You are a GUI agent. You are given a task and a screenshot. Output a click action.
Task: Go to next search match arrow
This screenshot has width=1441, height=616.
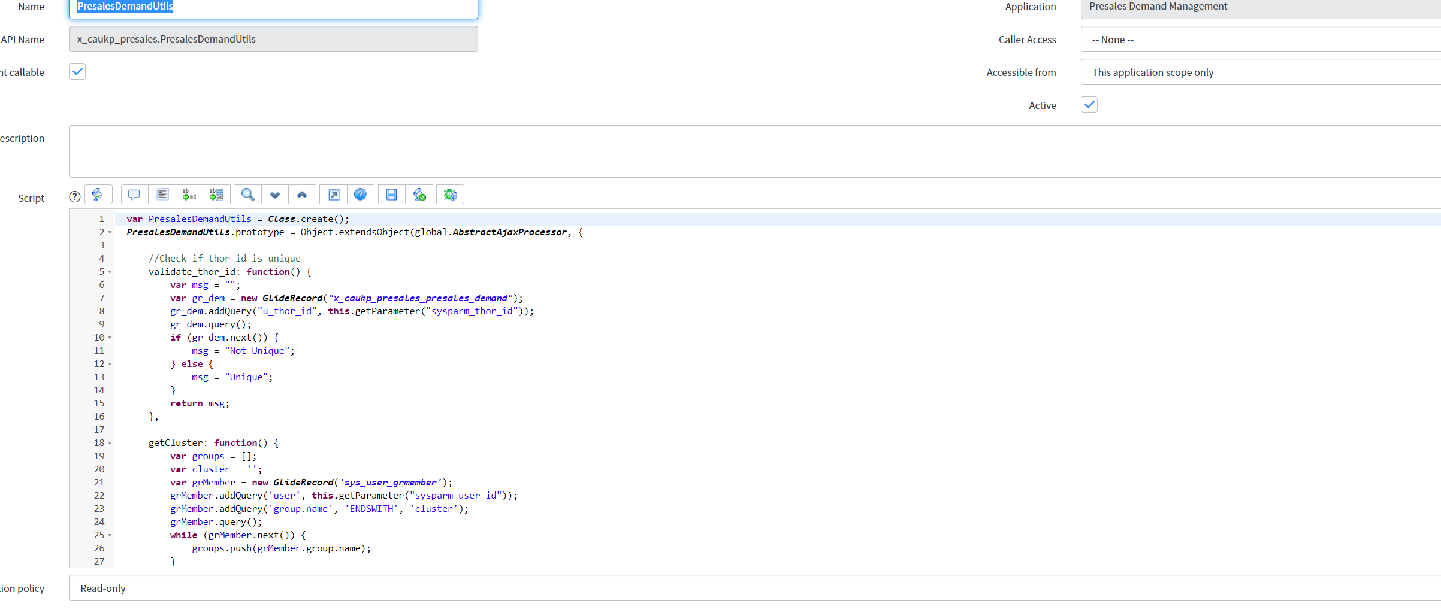275,195
